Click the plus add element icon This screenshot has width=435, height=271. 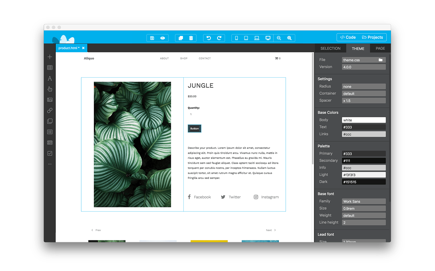click(x=50, y=57)
